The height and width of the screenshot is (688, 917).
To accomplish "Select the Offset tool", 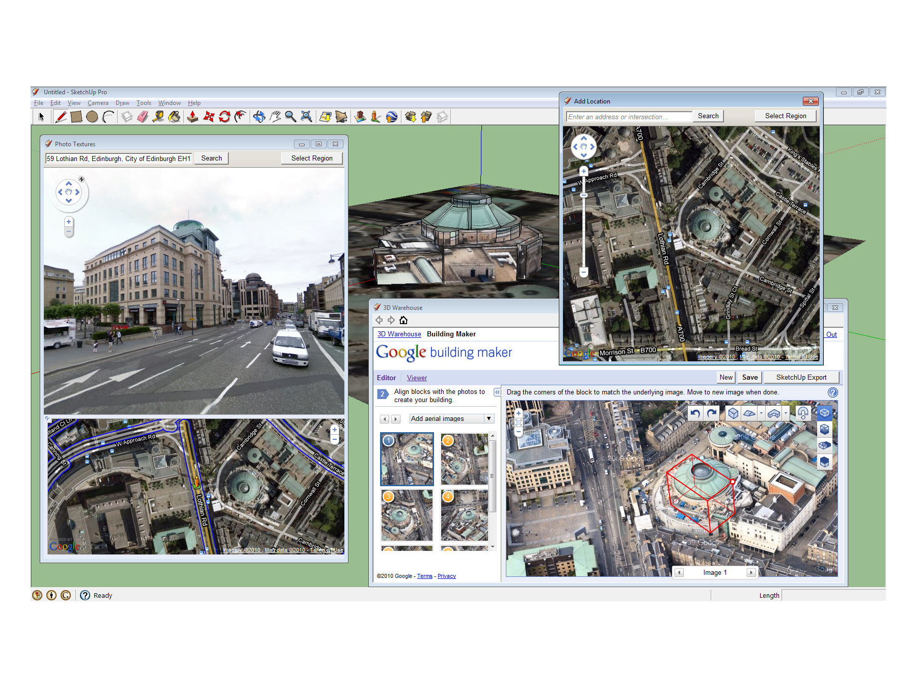I will point(240,117).
